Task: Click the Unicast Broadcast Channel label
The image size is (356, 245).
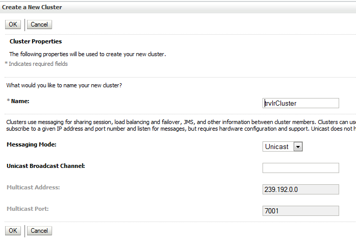Action: coord(46,166)
